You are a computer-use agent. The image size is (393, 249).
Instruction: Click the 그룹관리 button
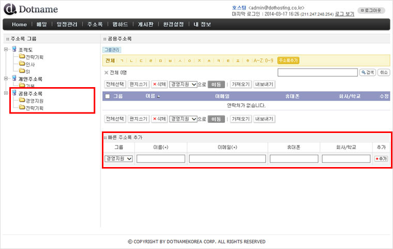click(x=111, y=50)
